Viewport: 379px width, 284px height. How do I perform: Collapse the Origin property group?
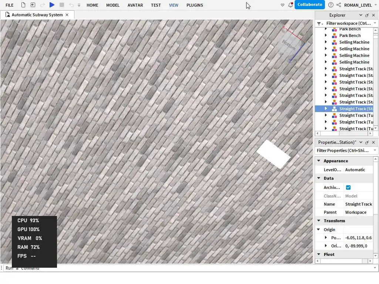tap(319, 229)
